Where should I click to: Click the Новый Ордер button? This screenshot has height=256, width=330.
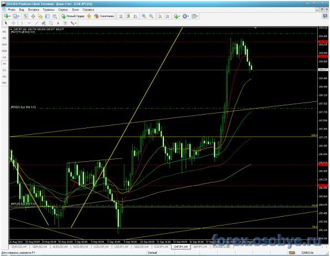pos(73,16)
